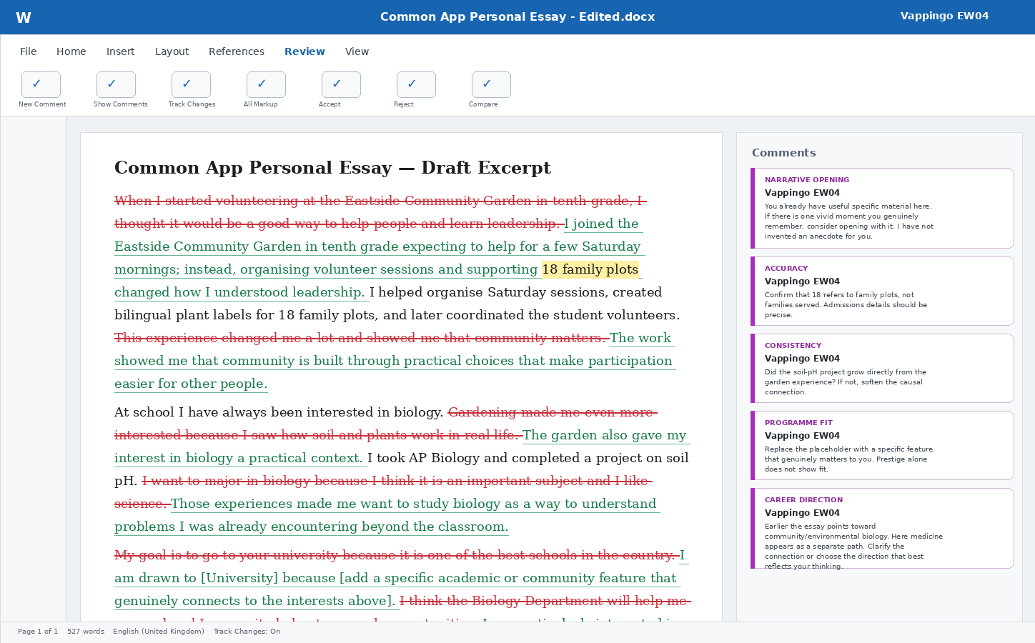This screenshot has height=643, width=1035.
Task: Click the Vappingo EW04 account name
Action: (x=944, y=16)
